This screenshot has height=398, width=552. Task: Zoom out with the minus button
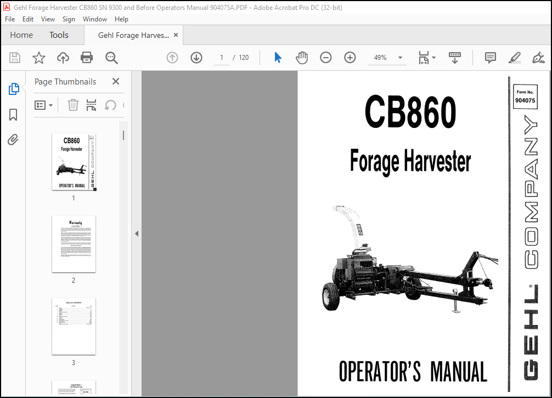(325, 58)
